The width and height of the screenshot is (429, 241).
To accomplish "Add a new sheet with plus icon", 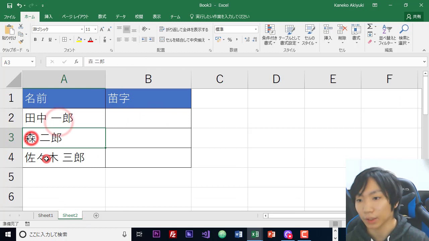I will [x=96, y=216].
